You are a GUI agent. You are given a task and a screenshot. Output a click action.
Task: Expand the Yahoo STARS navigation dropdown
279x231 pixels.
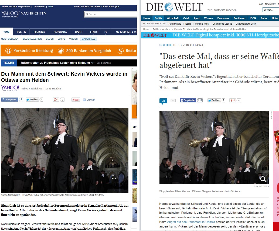tap(94, 32)
